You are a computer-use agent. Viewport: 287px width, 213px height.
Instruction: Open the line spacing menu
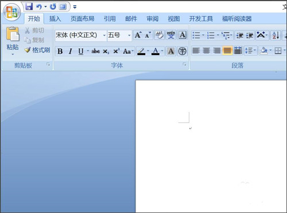250,51
